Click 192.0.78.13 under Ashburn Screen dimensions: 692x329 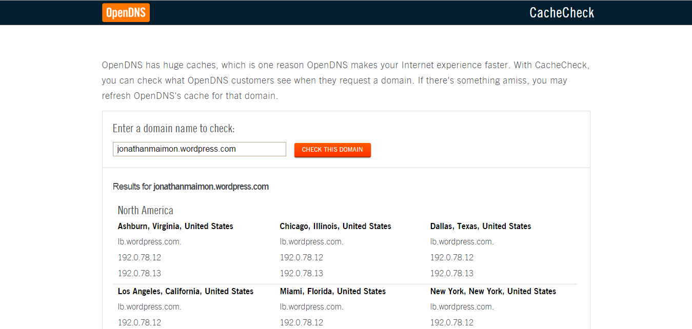coord(140,274)
